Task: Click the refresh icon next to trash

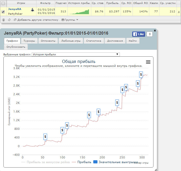Action: pos(9,20)
